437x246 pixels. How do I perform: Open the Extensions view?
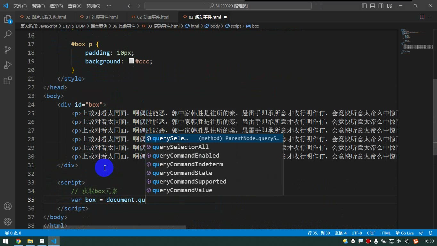tap(8, 80)
